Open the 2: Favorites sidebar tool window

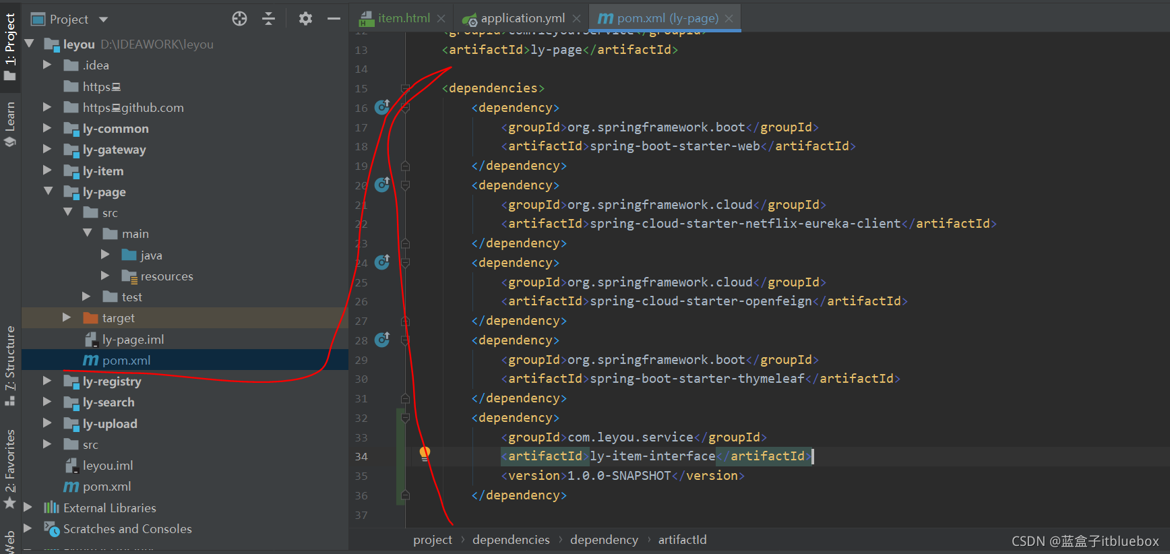coord(10,469)
